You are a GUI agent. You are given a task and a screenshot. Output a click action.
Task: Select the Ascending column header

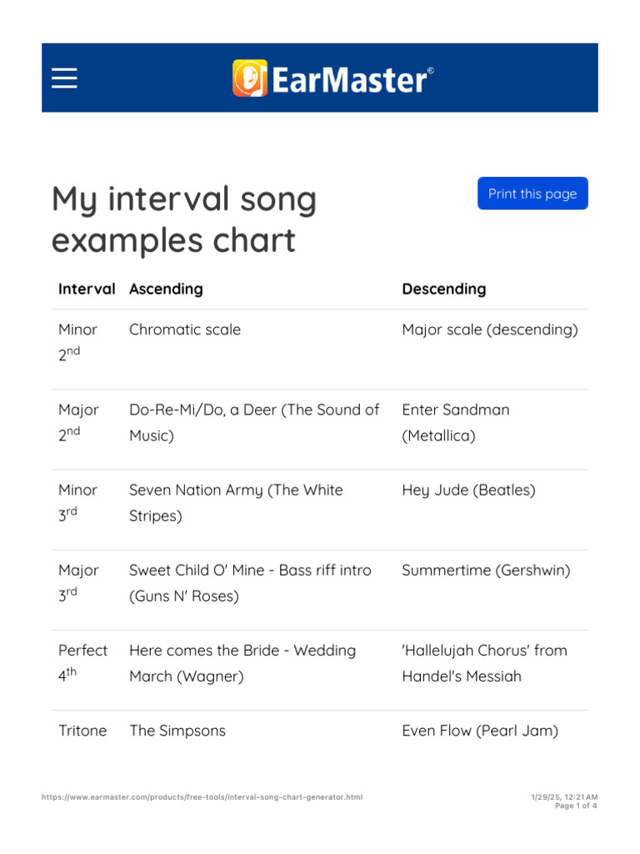click(166, 289)
